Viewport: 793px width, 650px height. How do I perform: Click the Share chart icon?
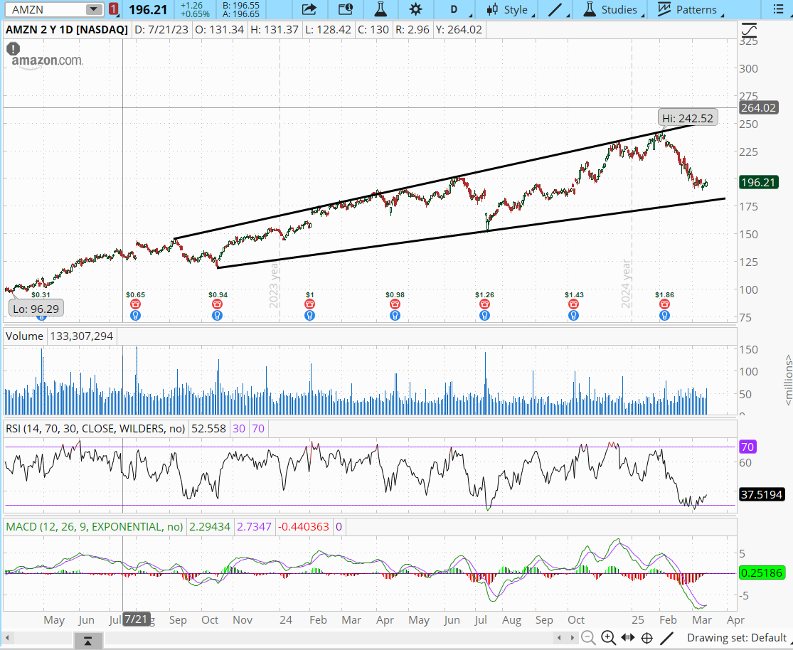(x=309, y=10)
